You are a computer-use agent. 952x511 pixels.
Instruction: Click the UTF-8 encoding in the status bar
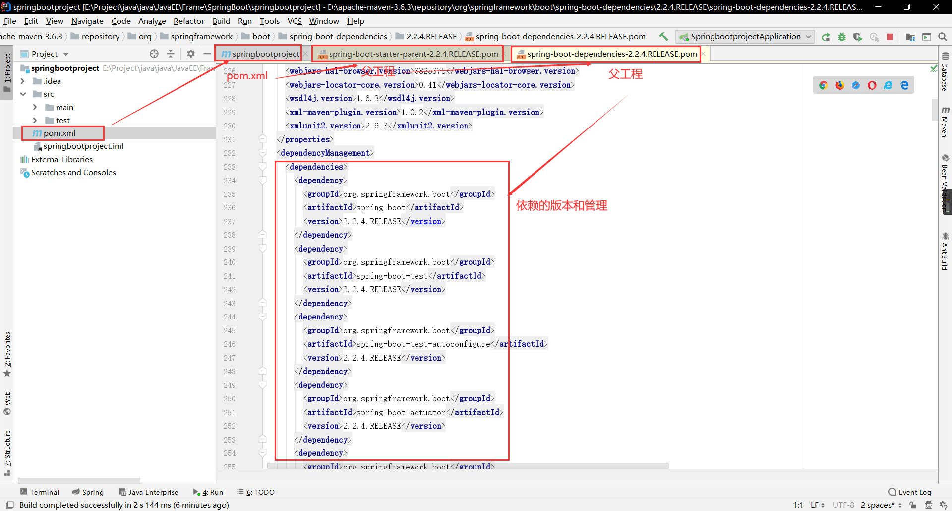tap(843, 505)
